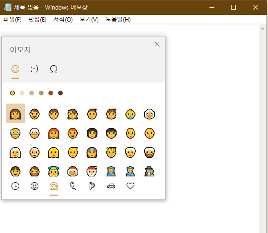Open the 파일(F) menu
This screenshot has width=268, height=233.
click(x=12, y=20)
